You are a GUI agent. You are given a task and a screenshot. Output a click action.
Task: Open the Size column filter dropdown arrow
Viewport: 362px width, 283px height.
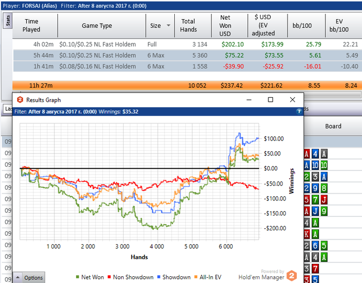[169, 25]
